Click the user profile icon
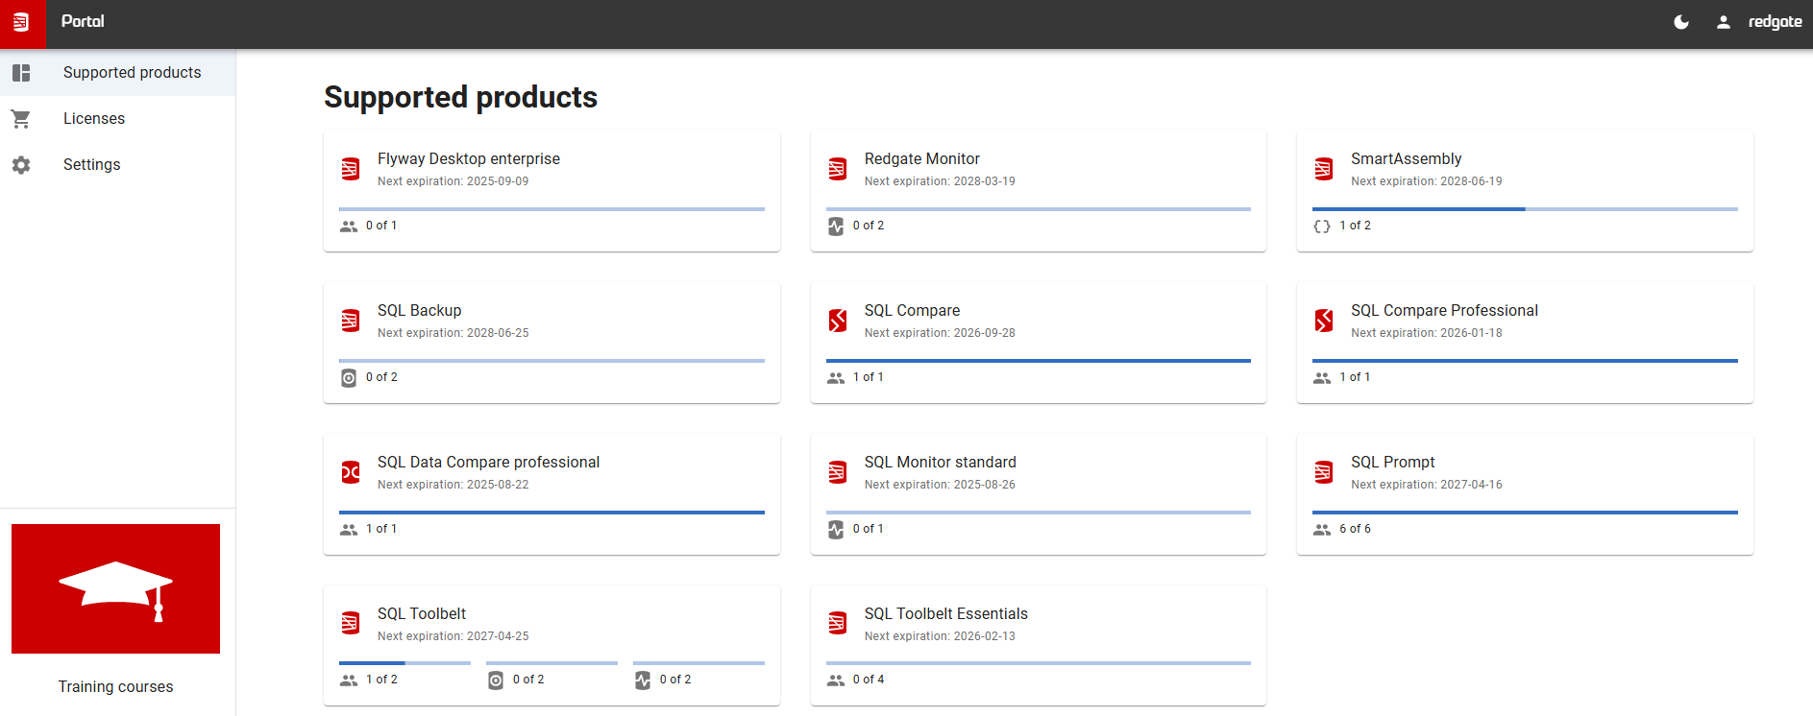 [1724, 22]
